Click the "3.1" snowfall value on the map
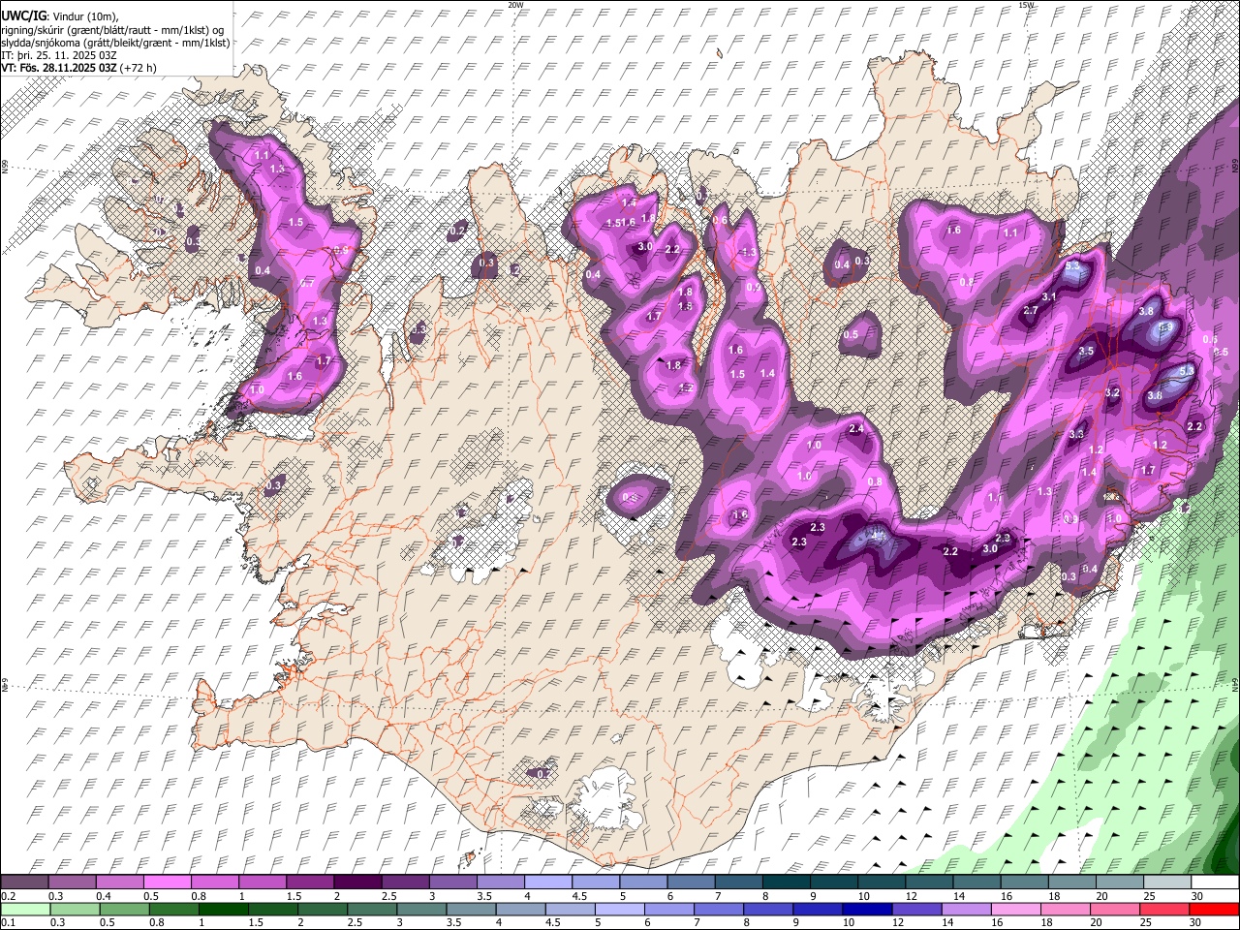The width and height of the screenshot is (1240, 930). click(x=1049, y=296)
